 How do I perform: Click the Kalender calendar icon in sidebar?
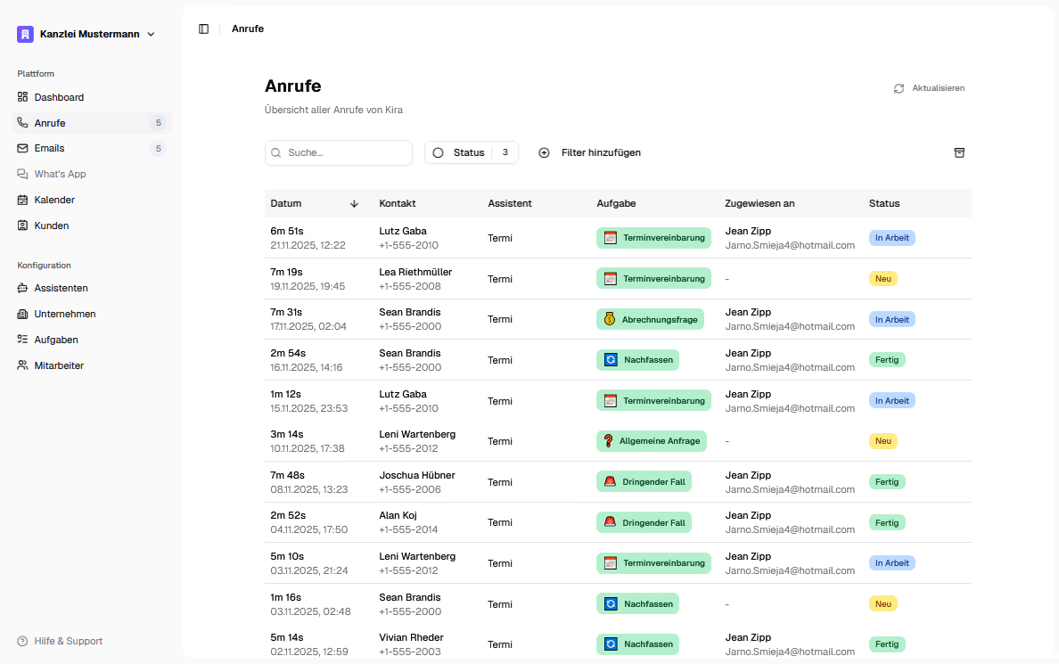(22, 200)
